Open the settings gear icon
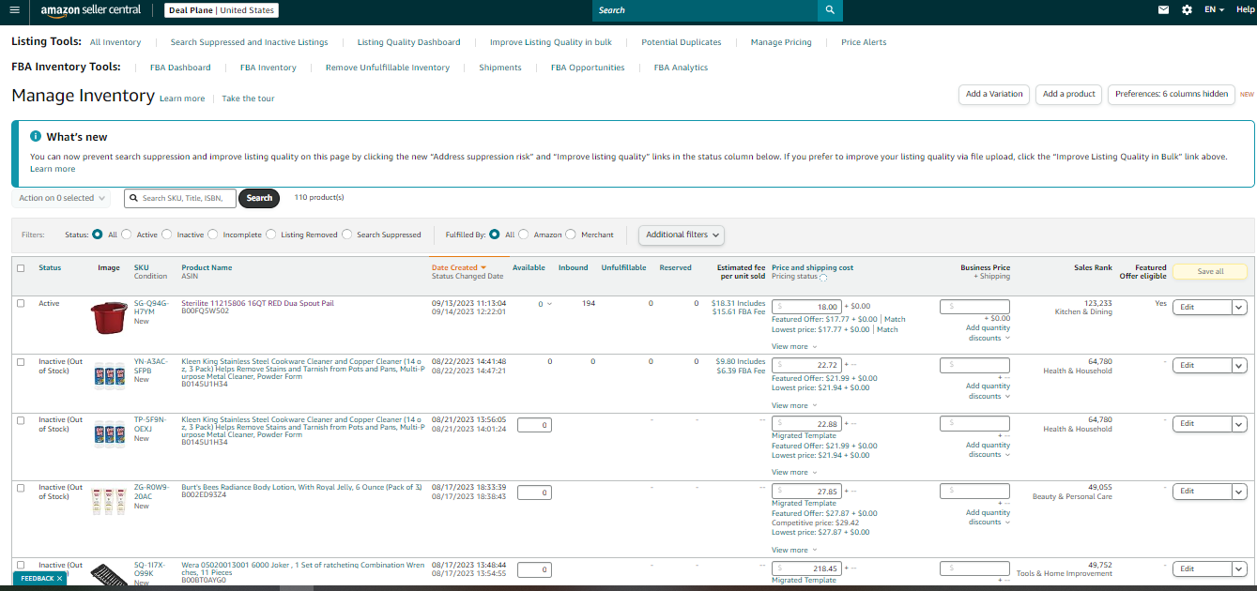The height and width of the screenshot is (591, 1257). coord(1187,9)
